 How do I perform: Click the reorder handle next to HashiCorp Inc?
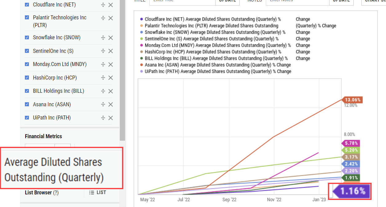103,78
